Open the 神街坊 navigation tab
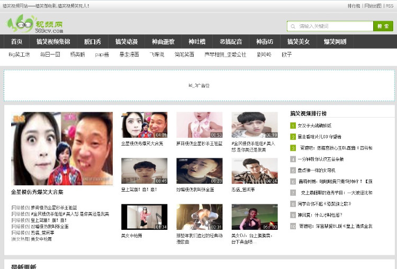The height and width of the screenshot is (269, 397). tap(265, 41)
